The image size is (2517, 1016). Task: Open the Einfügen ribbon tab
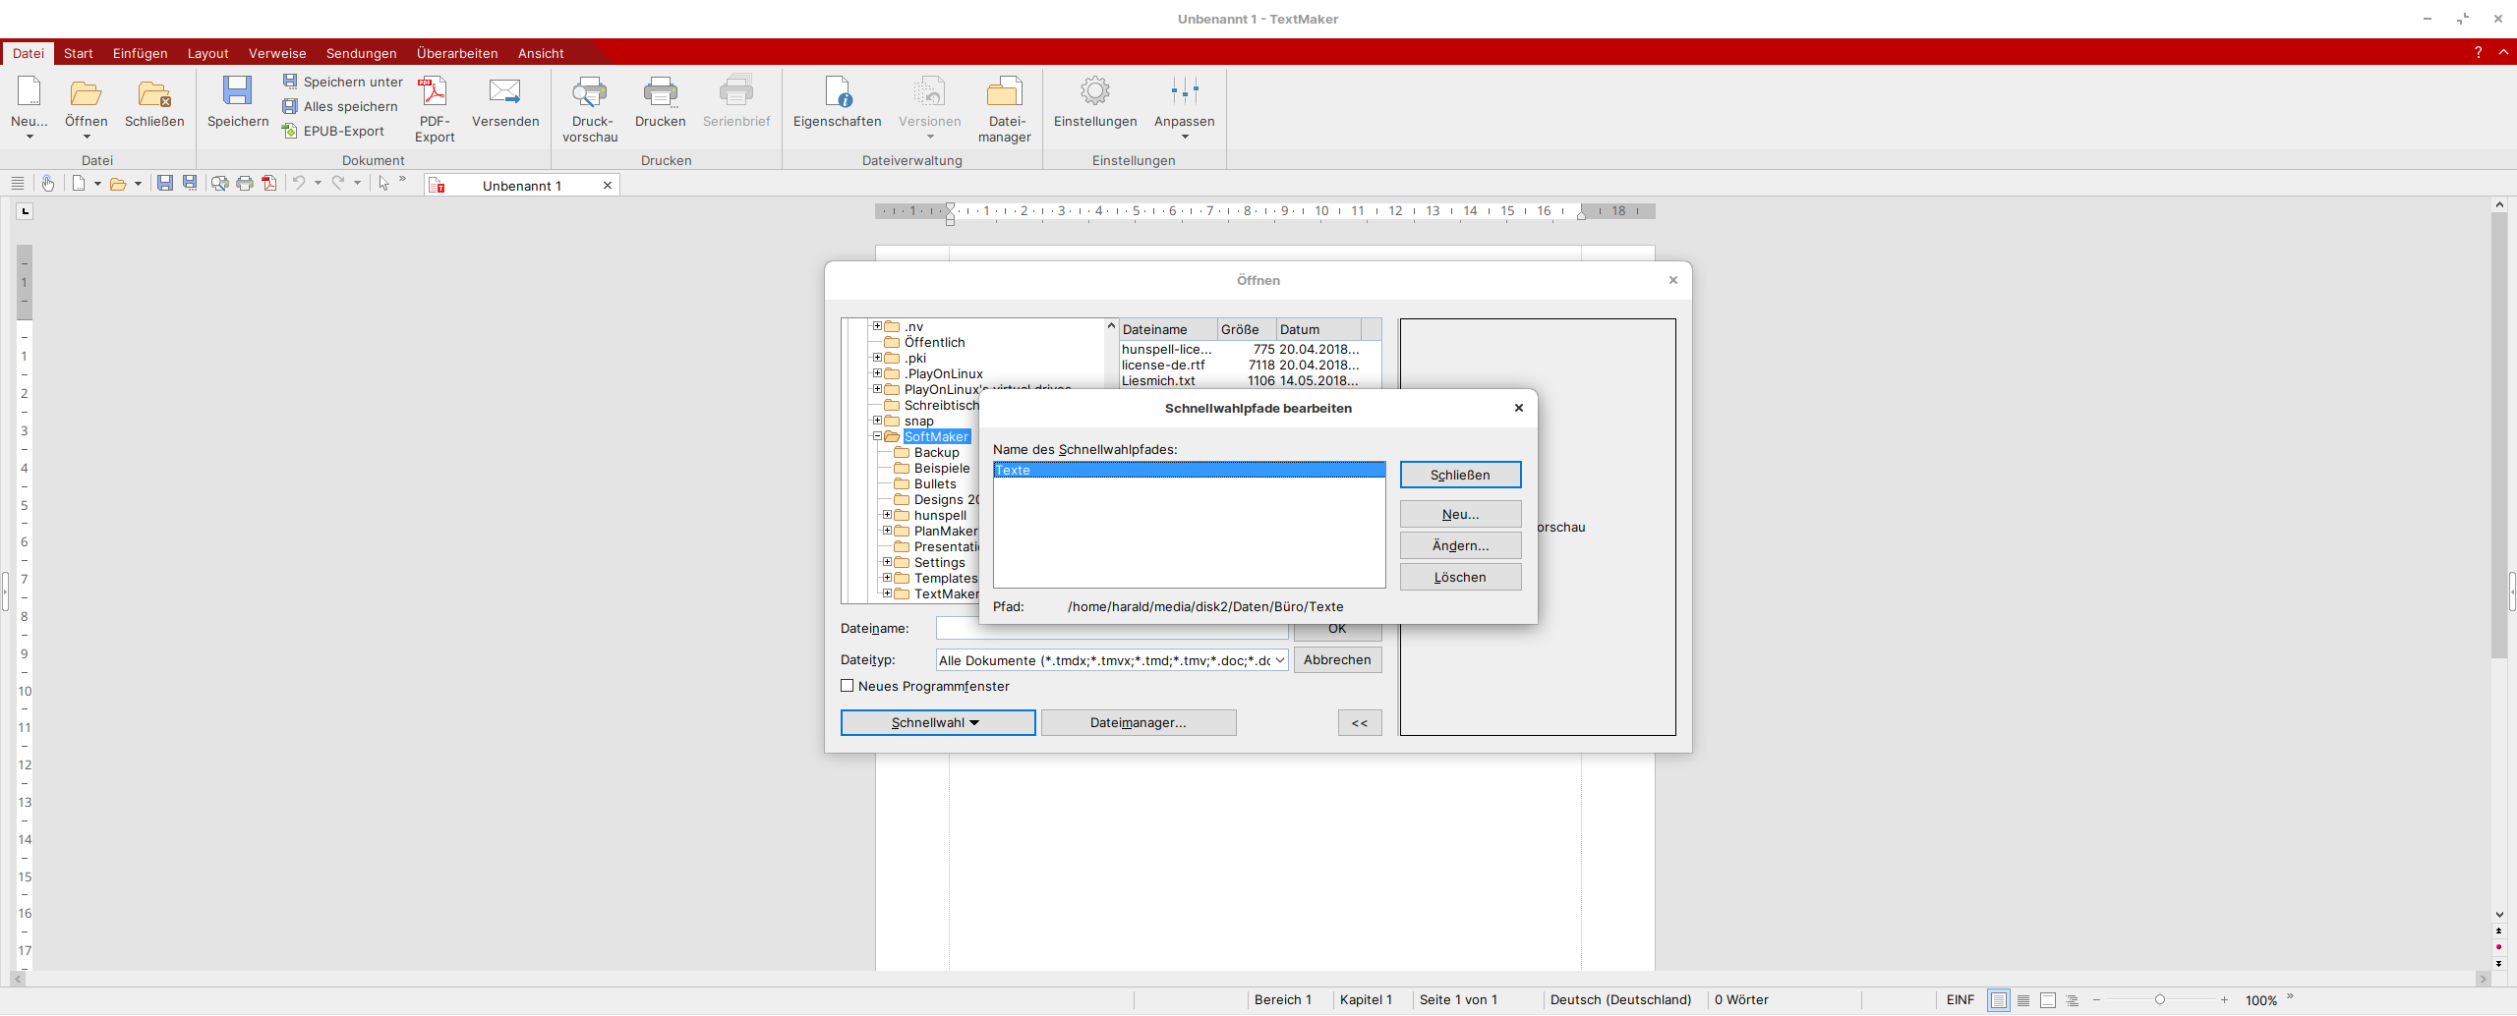tap(141, 53)
